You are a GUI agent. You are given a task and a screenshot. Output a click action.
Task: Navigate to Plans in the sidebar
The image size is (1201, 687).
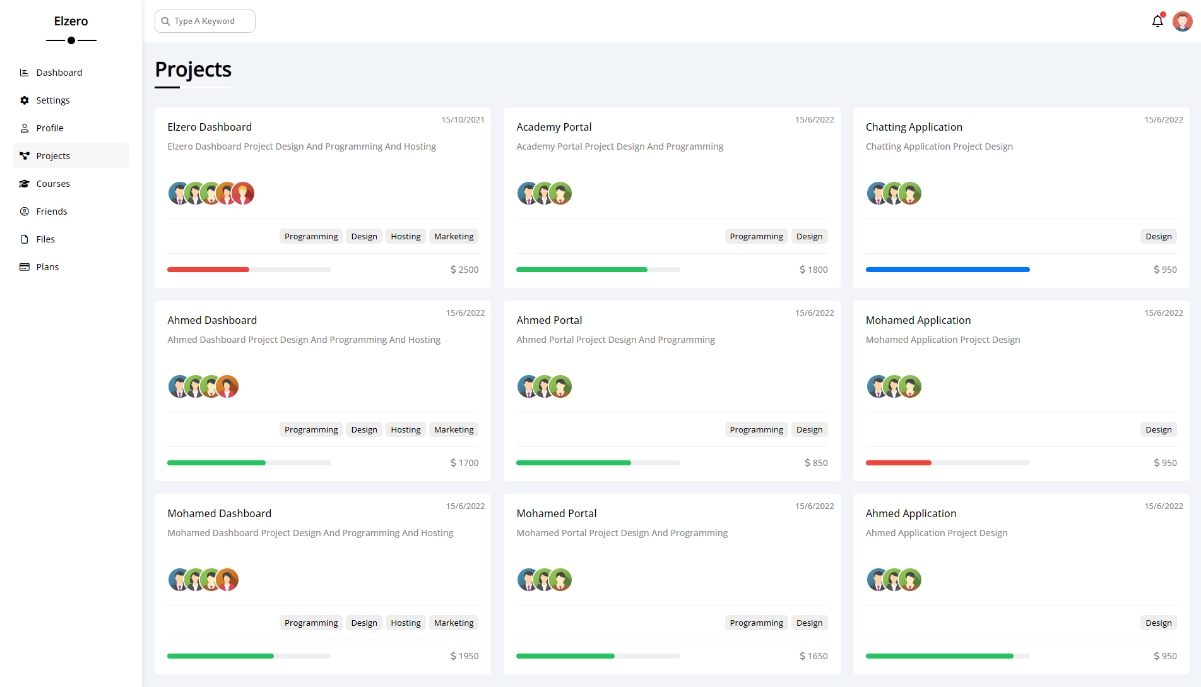pos(71,267)
